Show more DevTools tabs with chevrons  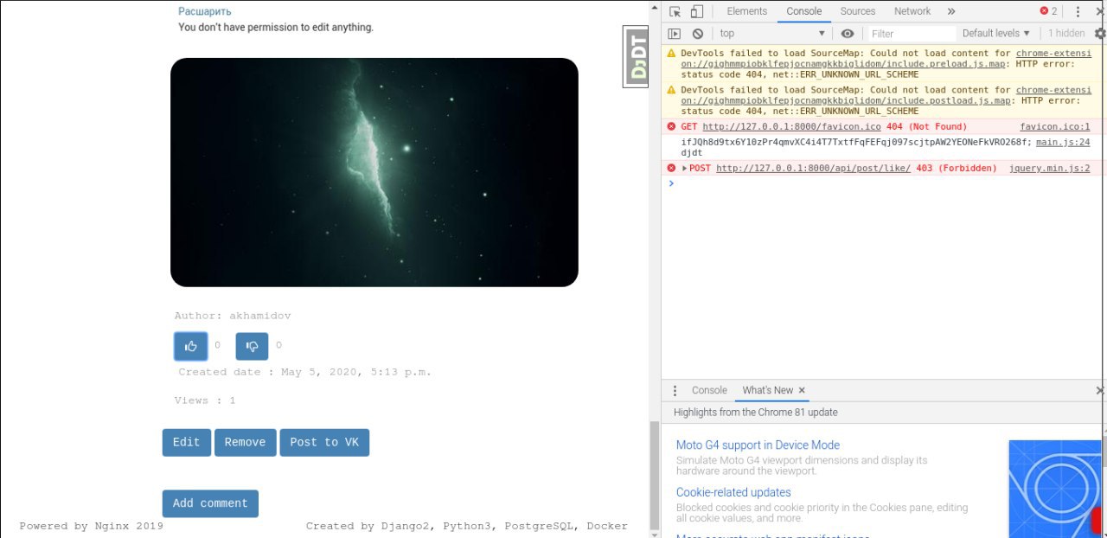coord(951,11)
